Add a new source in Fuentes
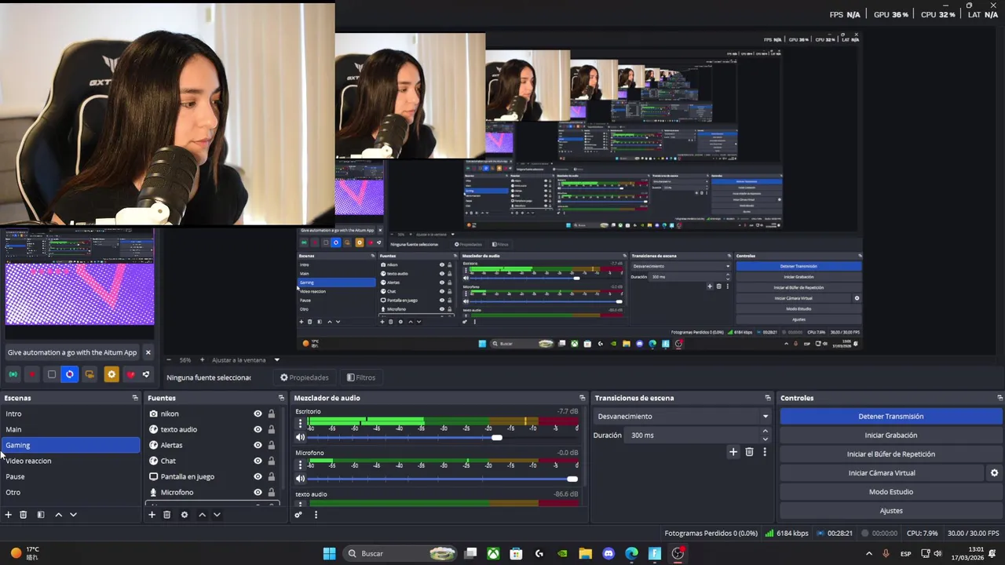The height and width of the screenshot is (565, 1005). (152, 515)
